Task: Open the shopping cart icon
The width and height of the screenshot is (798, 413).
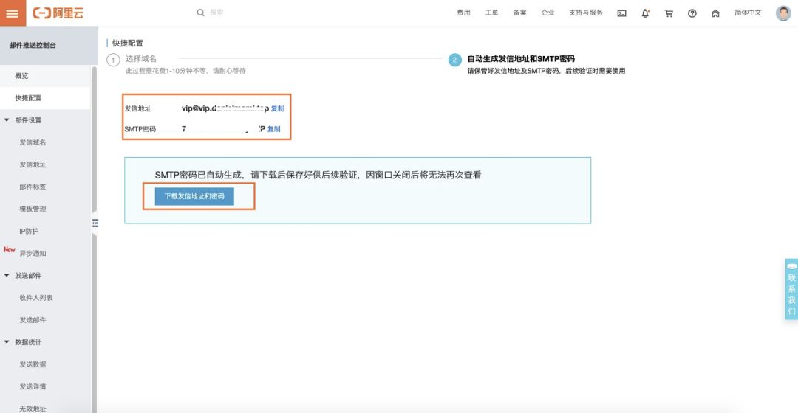Action: (x=669, y=13)
